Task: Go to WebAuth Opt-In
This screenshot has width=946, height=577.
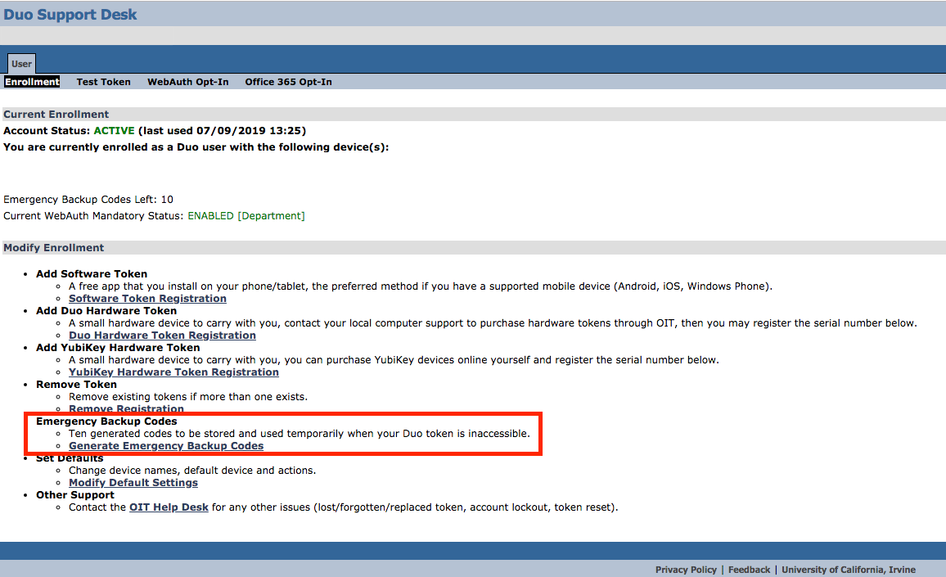Action: click(x=187, y=82)
